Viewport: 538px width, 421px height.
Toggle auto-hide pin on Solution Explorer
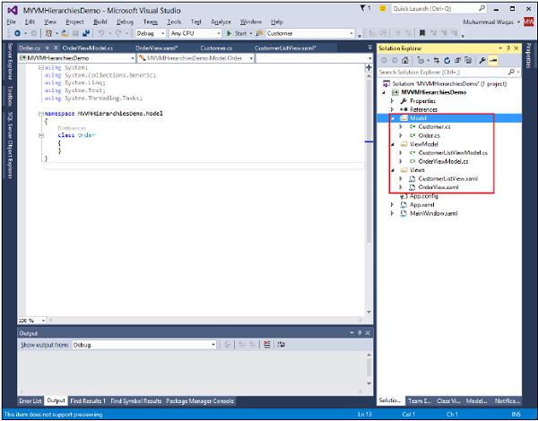508,48
